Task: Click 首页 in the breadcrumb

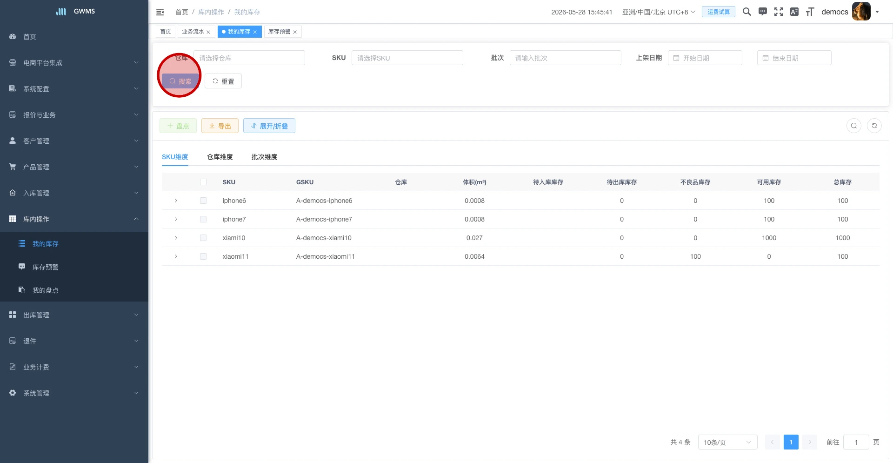Action: pos(182,12)
